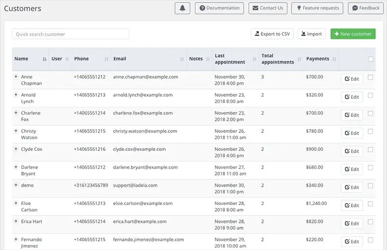The height and width of the screenshot is (250, 387).
Task: Edit customer Elsie Carlson
Action: coord(352,206)
